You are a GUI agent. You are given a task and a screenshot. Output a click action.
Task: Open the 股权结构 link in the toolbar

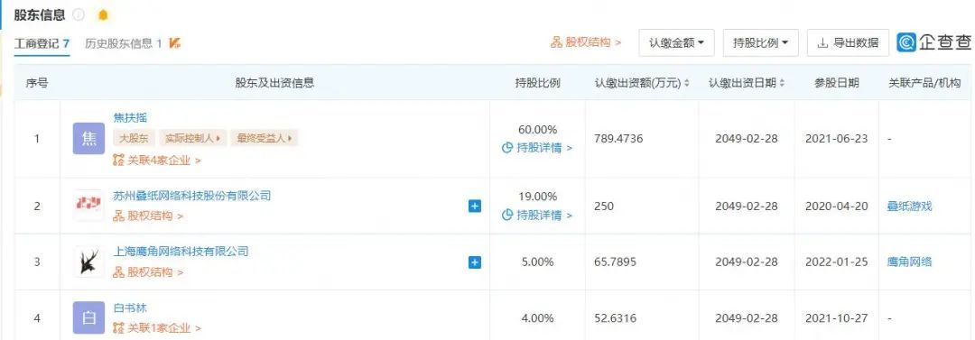(586, 42)
